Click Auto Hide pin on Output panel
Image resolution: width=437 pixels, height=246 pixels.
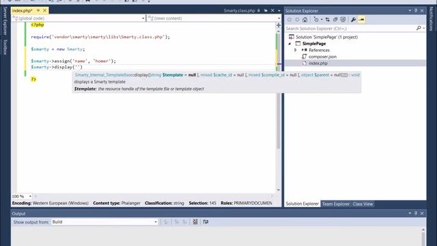click(x=416, y=213)
